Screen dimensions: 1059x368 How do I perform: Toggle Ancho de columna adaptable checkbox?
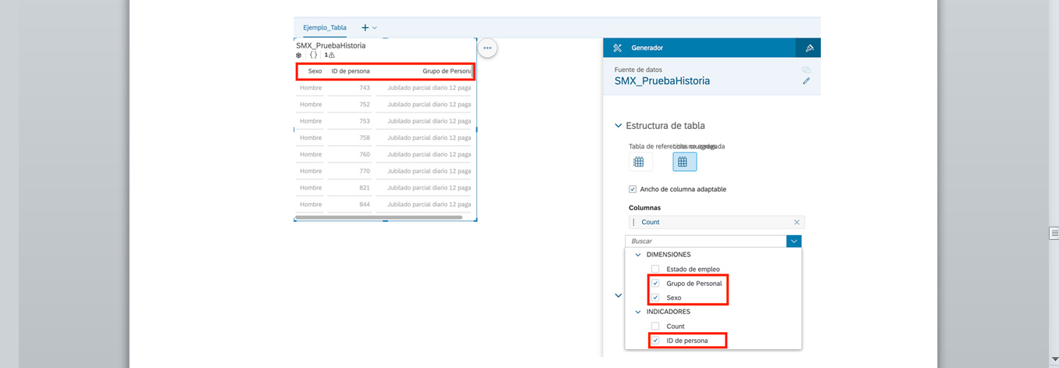click(633, 189)
